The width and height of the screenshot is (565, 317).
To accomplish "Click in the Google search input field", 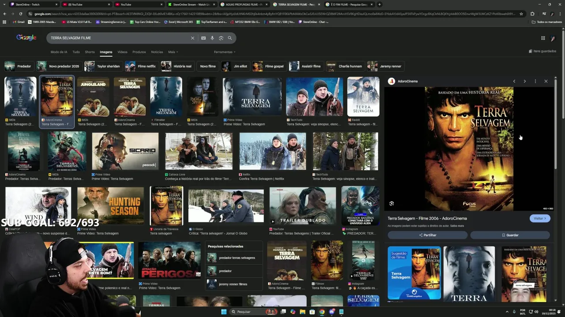I will point(119,38).
